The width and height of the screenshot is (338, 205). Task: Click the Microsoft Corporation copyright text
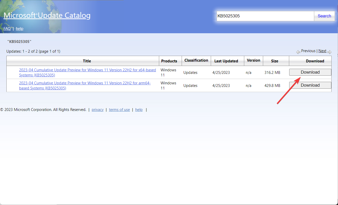43,110
